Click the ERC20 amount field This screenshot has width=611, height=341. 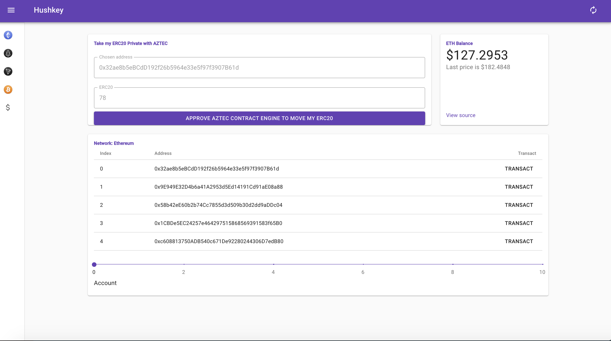[259, 98]
